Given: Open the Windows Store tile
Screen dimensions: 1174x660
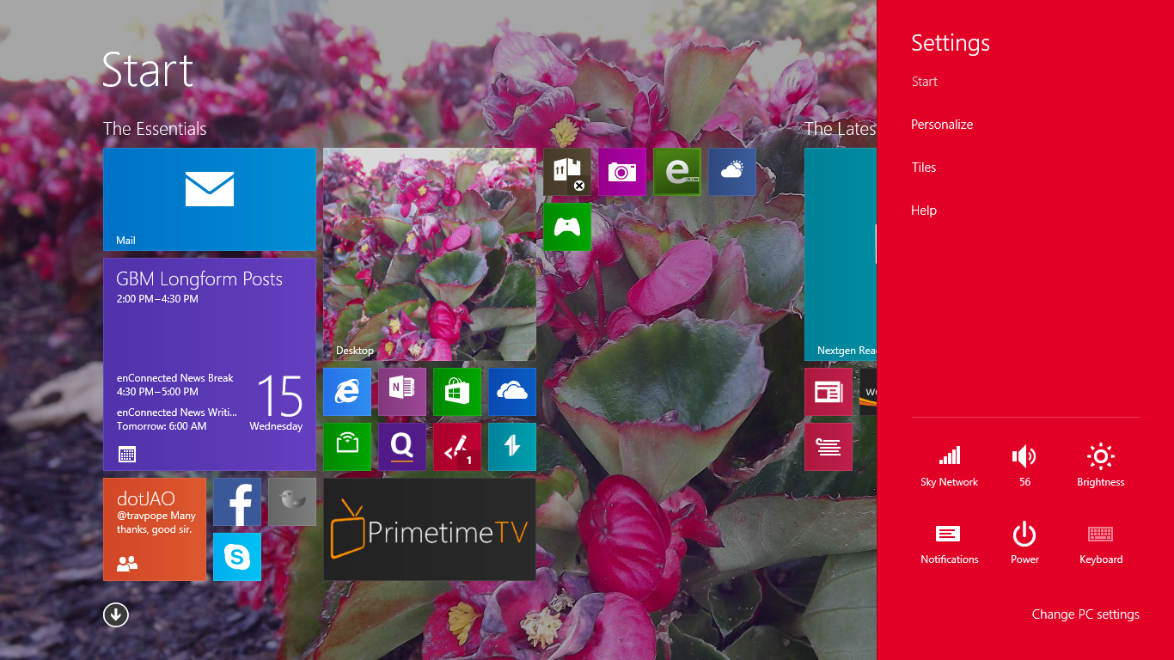Looking at the screenshot, I should click(457, 392).
